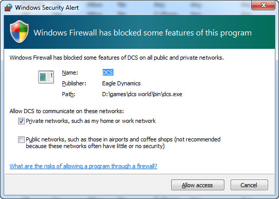Click the Name label
Viewport: 279px width, 199px height.
click(x=70, y=73)
